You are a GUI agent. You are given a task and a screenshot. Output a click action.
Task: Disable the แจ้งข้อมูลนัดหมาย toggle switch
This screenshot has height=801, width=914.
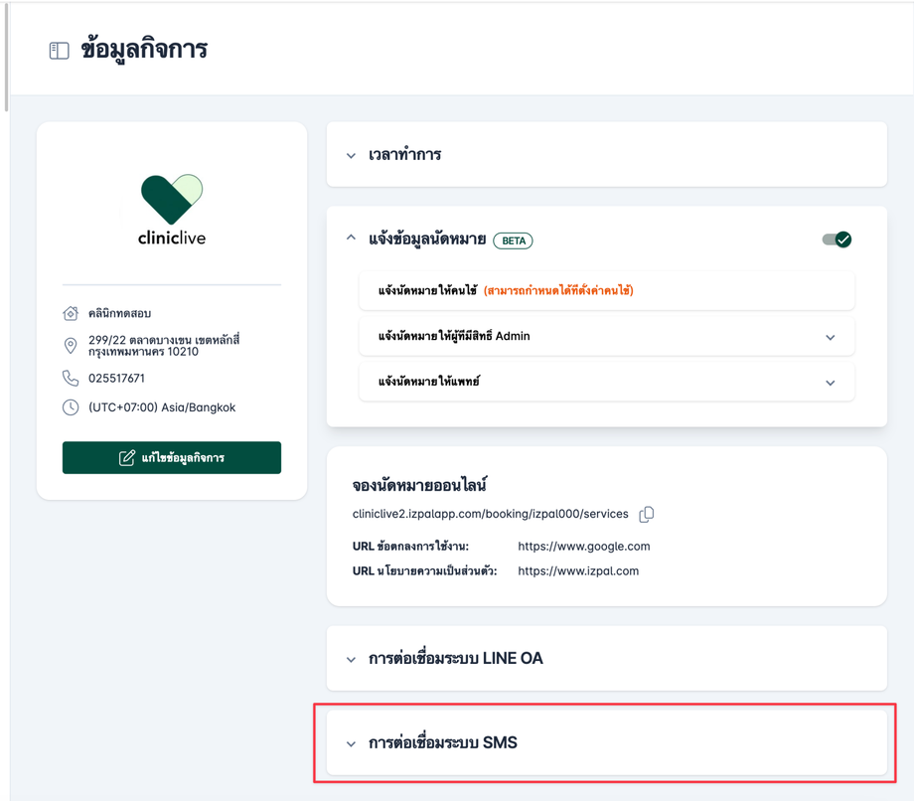coord(837,240)
